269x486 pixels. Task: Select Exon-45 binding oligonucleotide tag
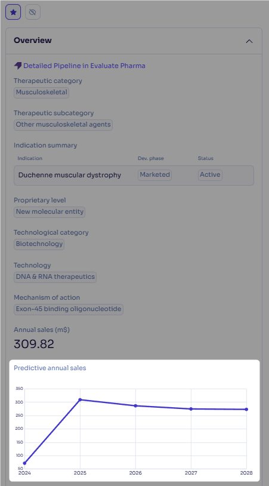click(69, 309)
